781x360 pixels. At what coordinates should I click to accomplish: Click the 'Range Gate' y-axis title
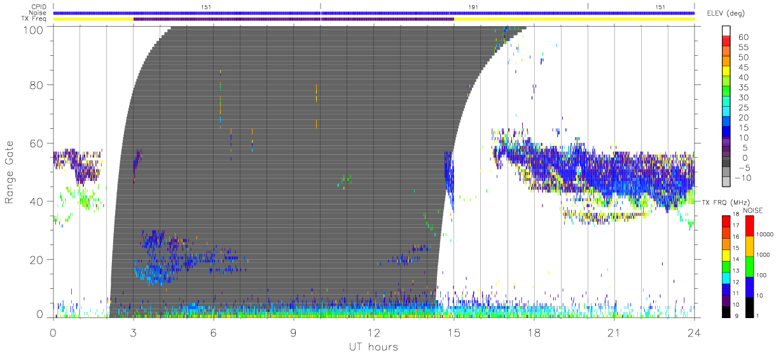coord(10,172)
